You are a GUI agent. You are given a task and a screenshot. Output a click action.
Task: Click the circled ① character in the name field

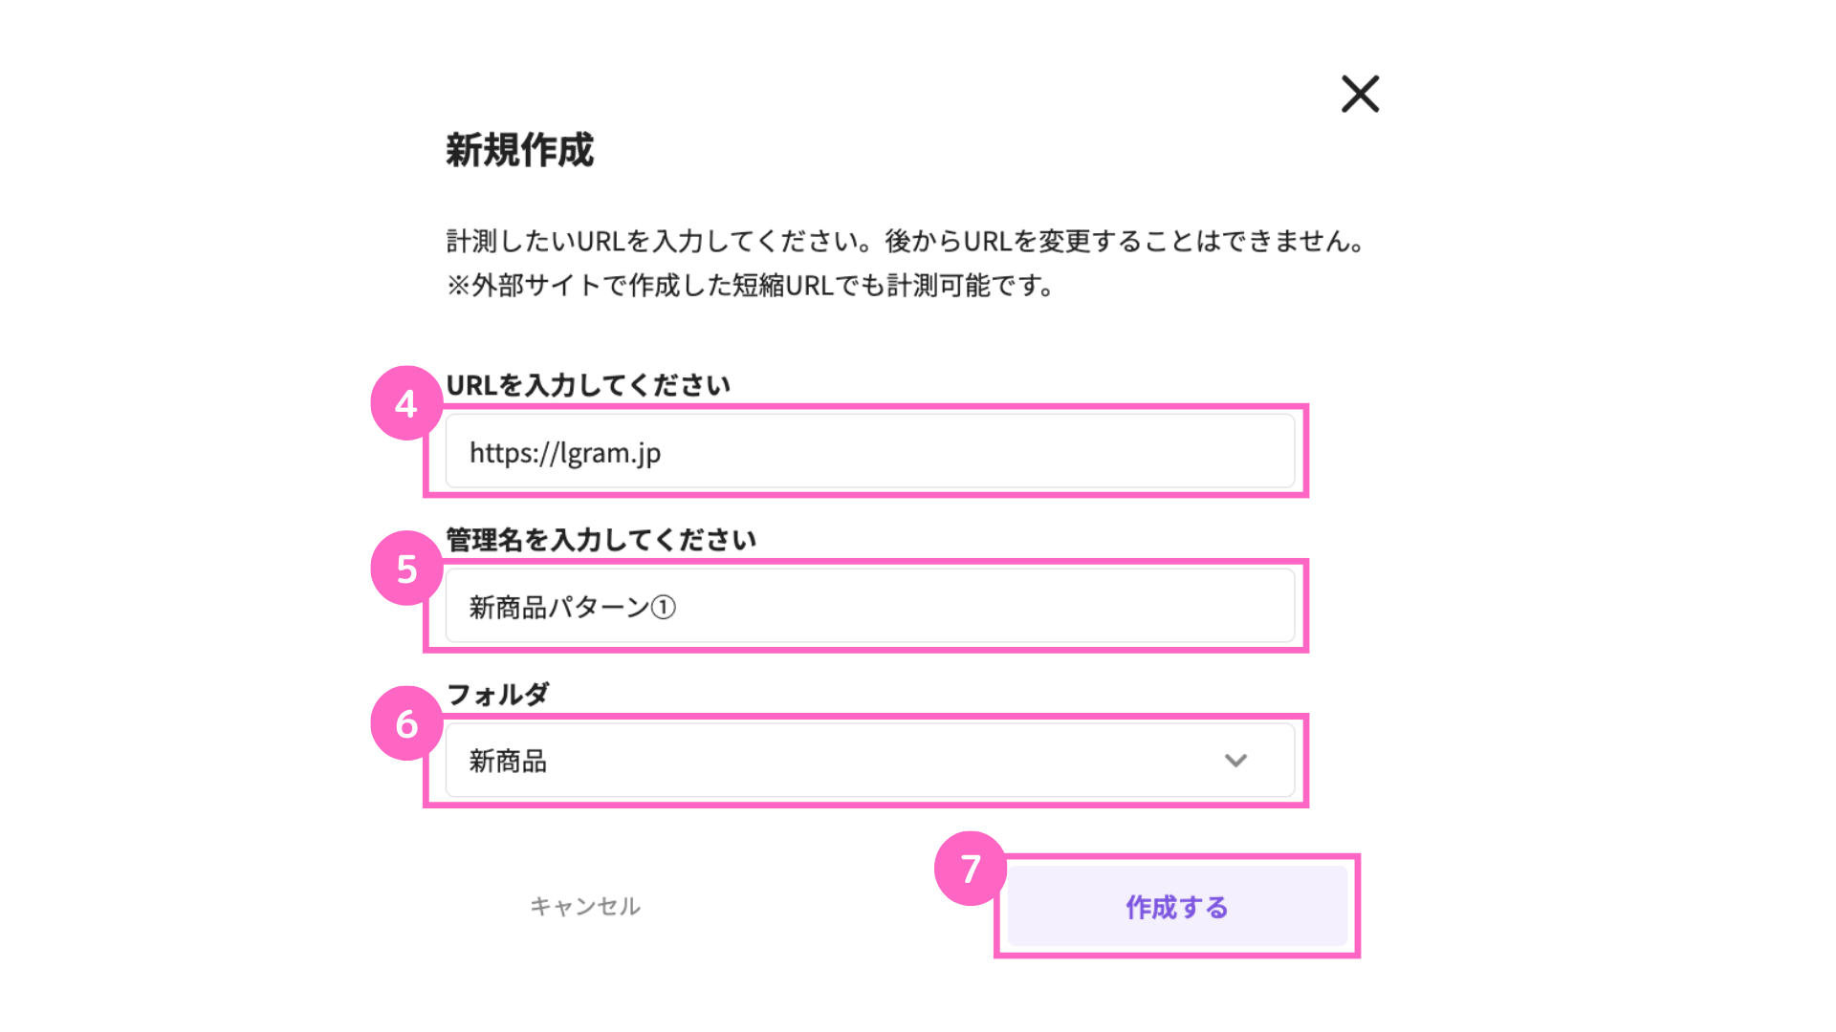(664, 608)
